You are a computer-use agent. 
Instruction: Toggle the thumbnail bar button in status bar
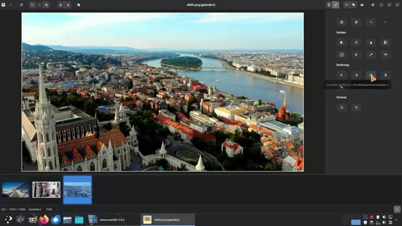(x=397, y=209)
